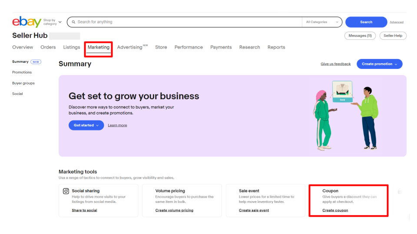The width and height of the screenshot is (417, 234).
Task: Open Messages (11)
Action: click(x=360, y=36)
